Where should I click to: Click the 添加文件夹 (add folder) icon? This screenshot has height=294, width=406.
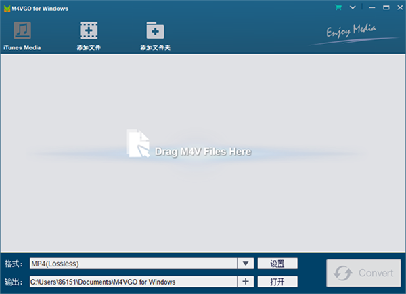(x=156, y=32)
